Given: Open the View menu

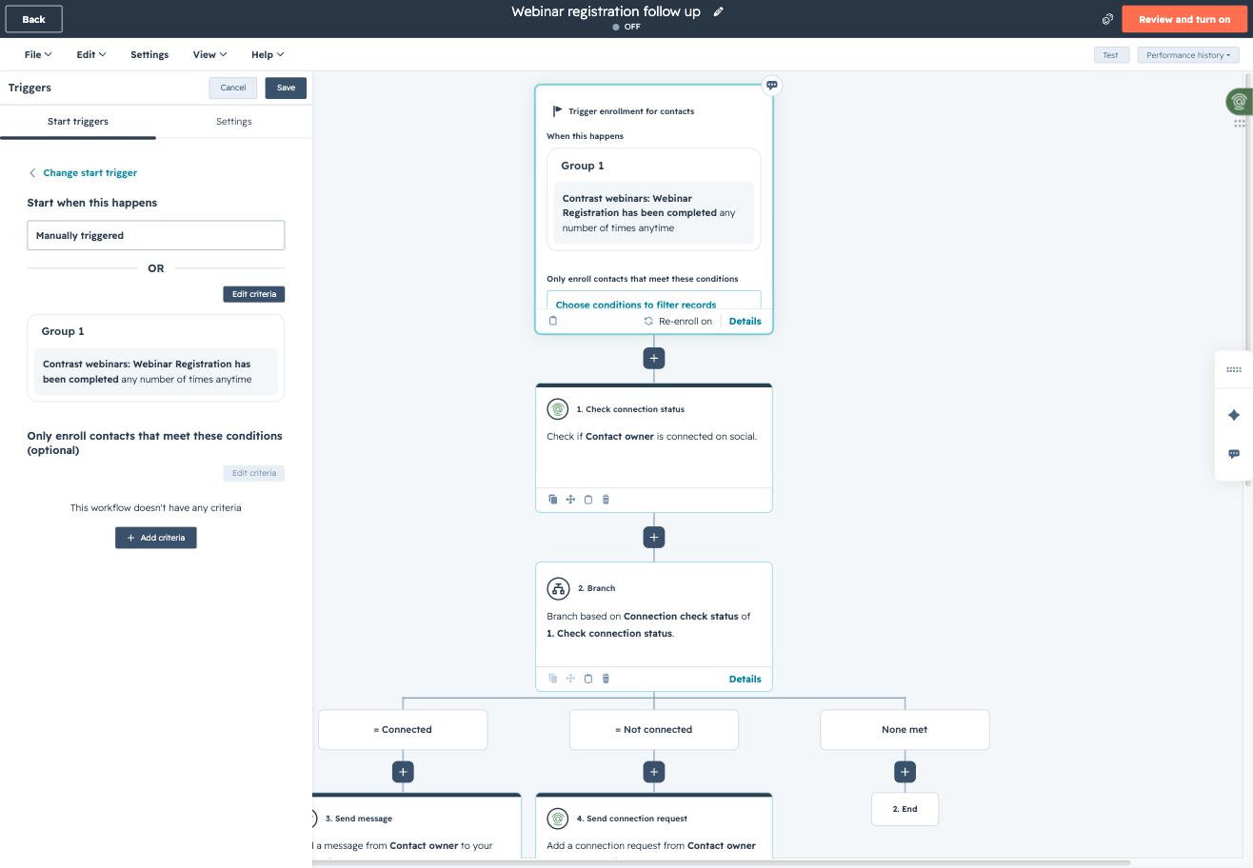Looking at the screenshot, I should coord(209,54).
